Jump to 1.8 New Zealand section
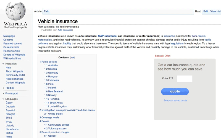 [53, 91]
